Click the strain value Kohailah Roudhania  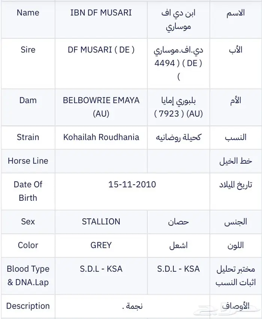click(x=101, y=137)
